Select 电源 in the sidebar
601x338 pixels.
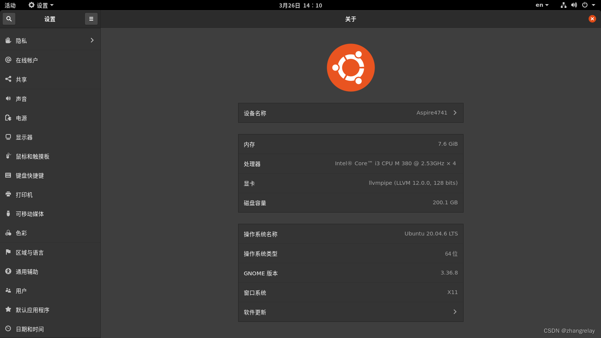coord(50,118)
